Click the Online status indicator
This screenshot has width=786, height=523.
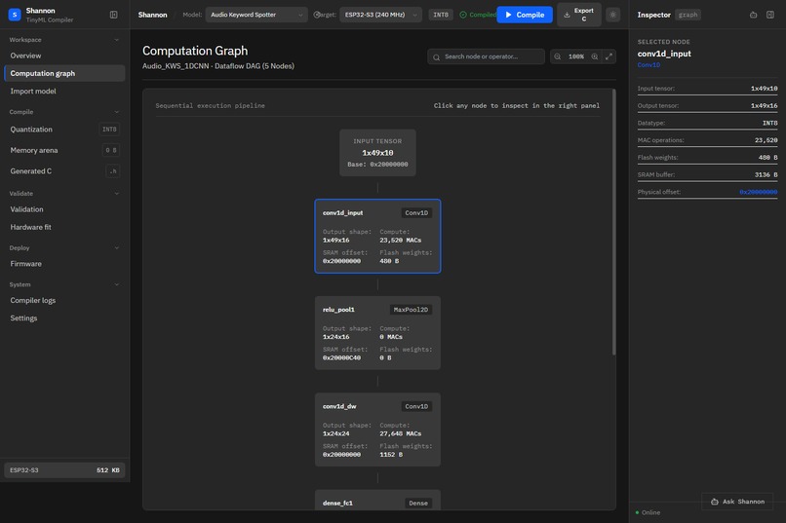648,512
